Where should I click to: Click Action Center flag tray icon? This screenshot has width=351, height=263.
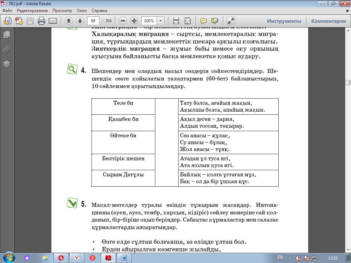click(306, 258)
